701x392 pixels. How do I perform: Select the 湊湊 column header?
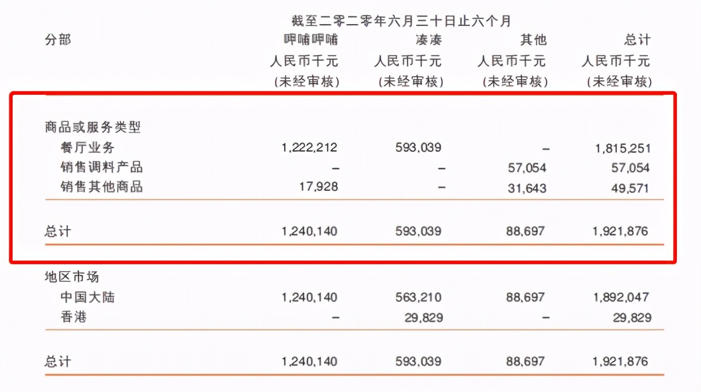coord(428,40)
